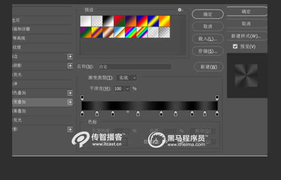This screenshot has width=281, height=180.
Task: Select the second color stop from the left
Action: [97, 113]
